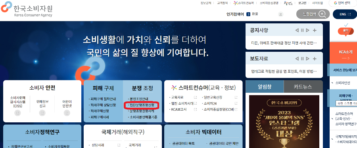This screenshot has height=148, width=357.
Task: Open 분쟁조정결정사례 link
Action: pos(142,111)
